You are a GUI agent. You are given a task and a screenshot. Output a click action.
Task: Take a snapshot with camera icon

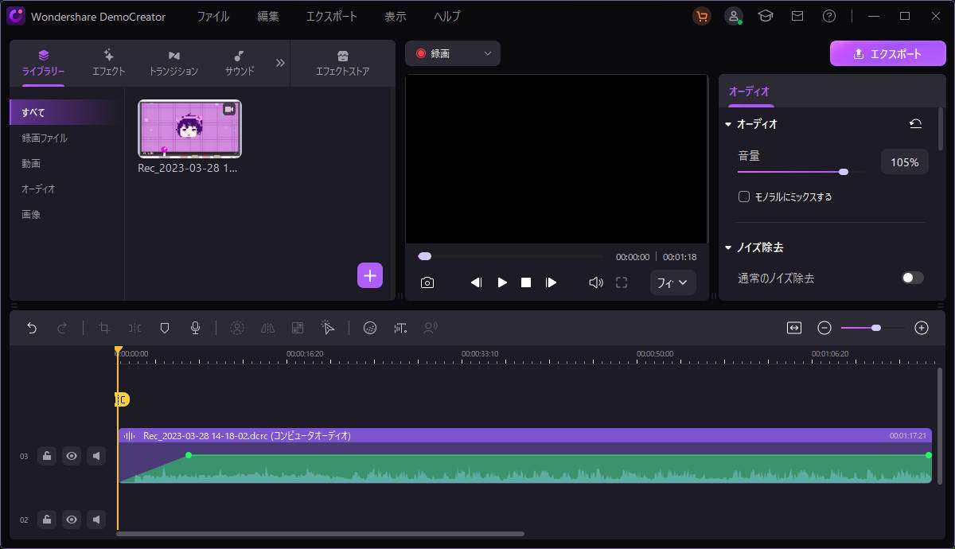(x=427, y=282)
